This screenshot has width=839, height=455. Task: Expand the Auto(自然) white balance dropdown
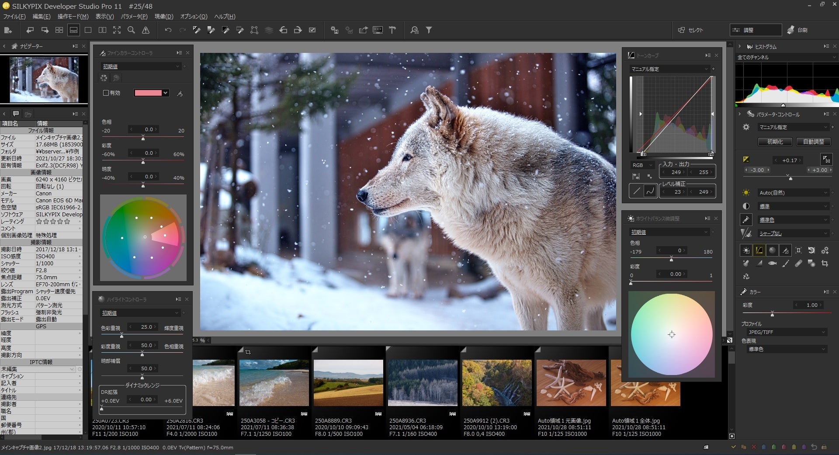coord(793,193)
